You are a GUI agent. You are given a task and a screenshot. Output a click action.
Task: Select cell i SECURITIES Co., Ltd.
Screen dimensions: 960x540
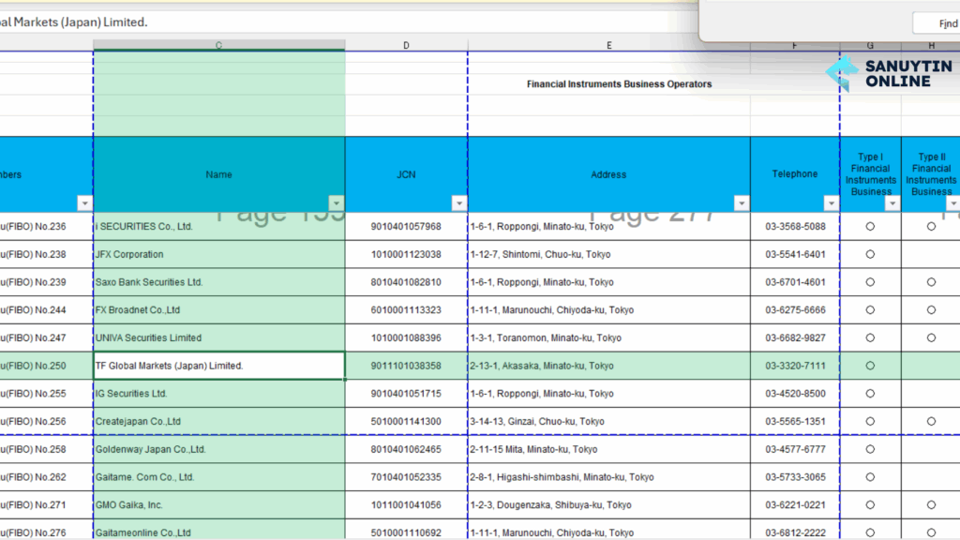(x=219, y=227)
